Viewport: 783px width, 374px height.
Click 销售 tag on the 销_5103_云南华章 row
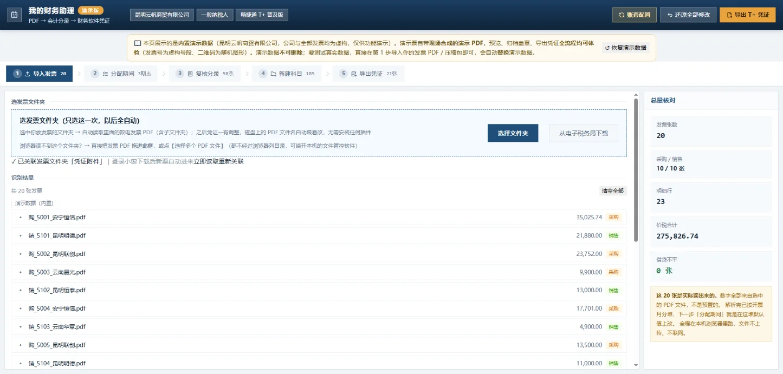pos(613,327)
